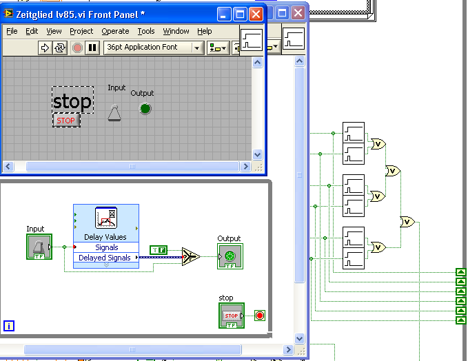
Task: Select the boolean False constant
Action: pos(159,250)
